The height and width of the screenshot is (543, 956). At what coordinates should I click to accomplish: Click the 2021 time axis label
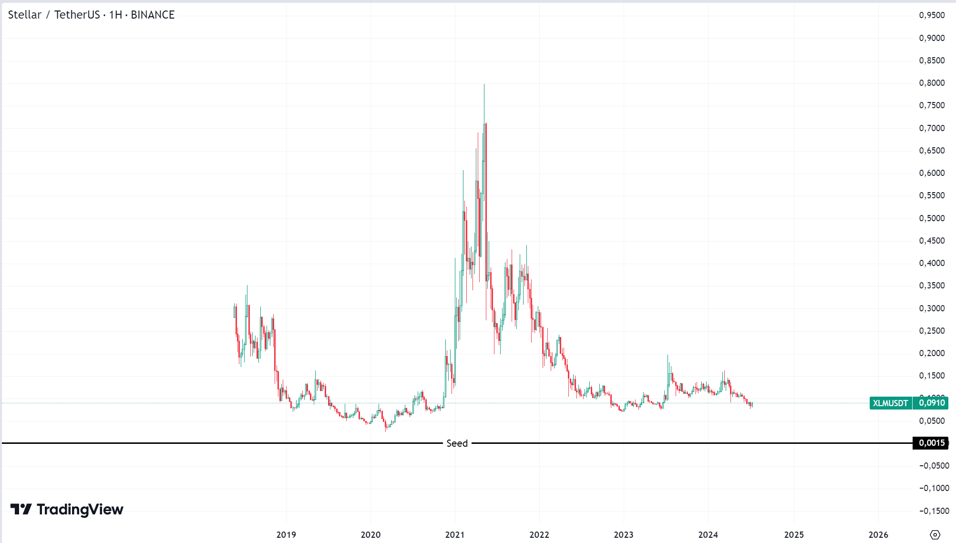[x=455, y=535]
